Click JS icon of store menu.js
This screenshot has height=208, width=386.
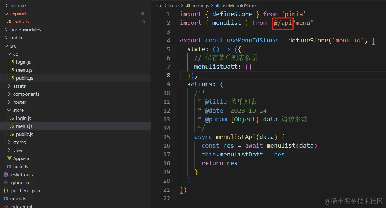12,126
